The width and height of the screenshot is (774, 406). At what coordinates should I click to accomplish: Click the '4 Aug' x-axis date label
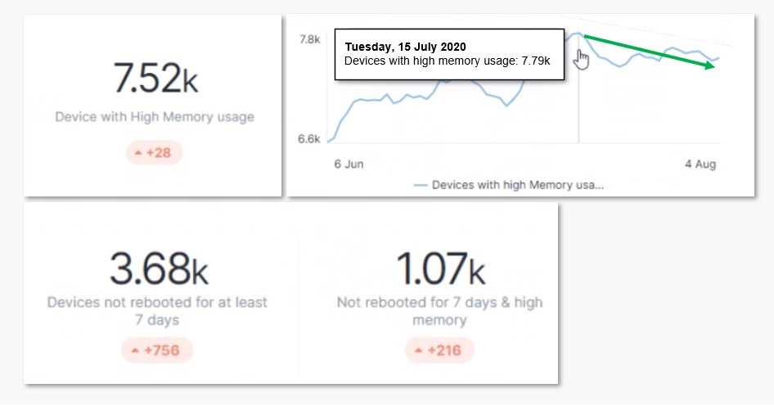click(700, 165)
